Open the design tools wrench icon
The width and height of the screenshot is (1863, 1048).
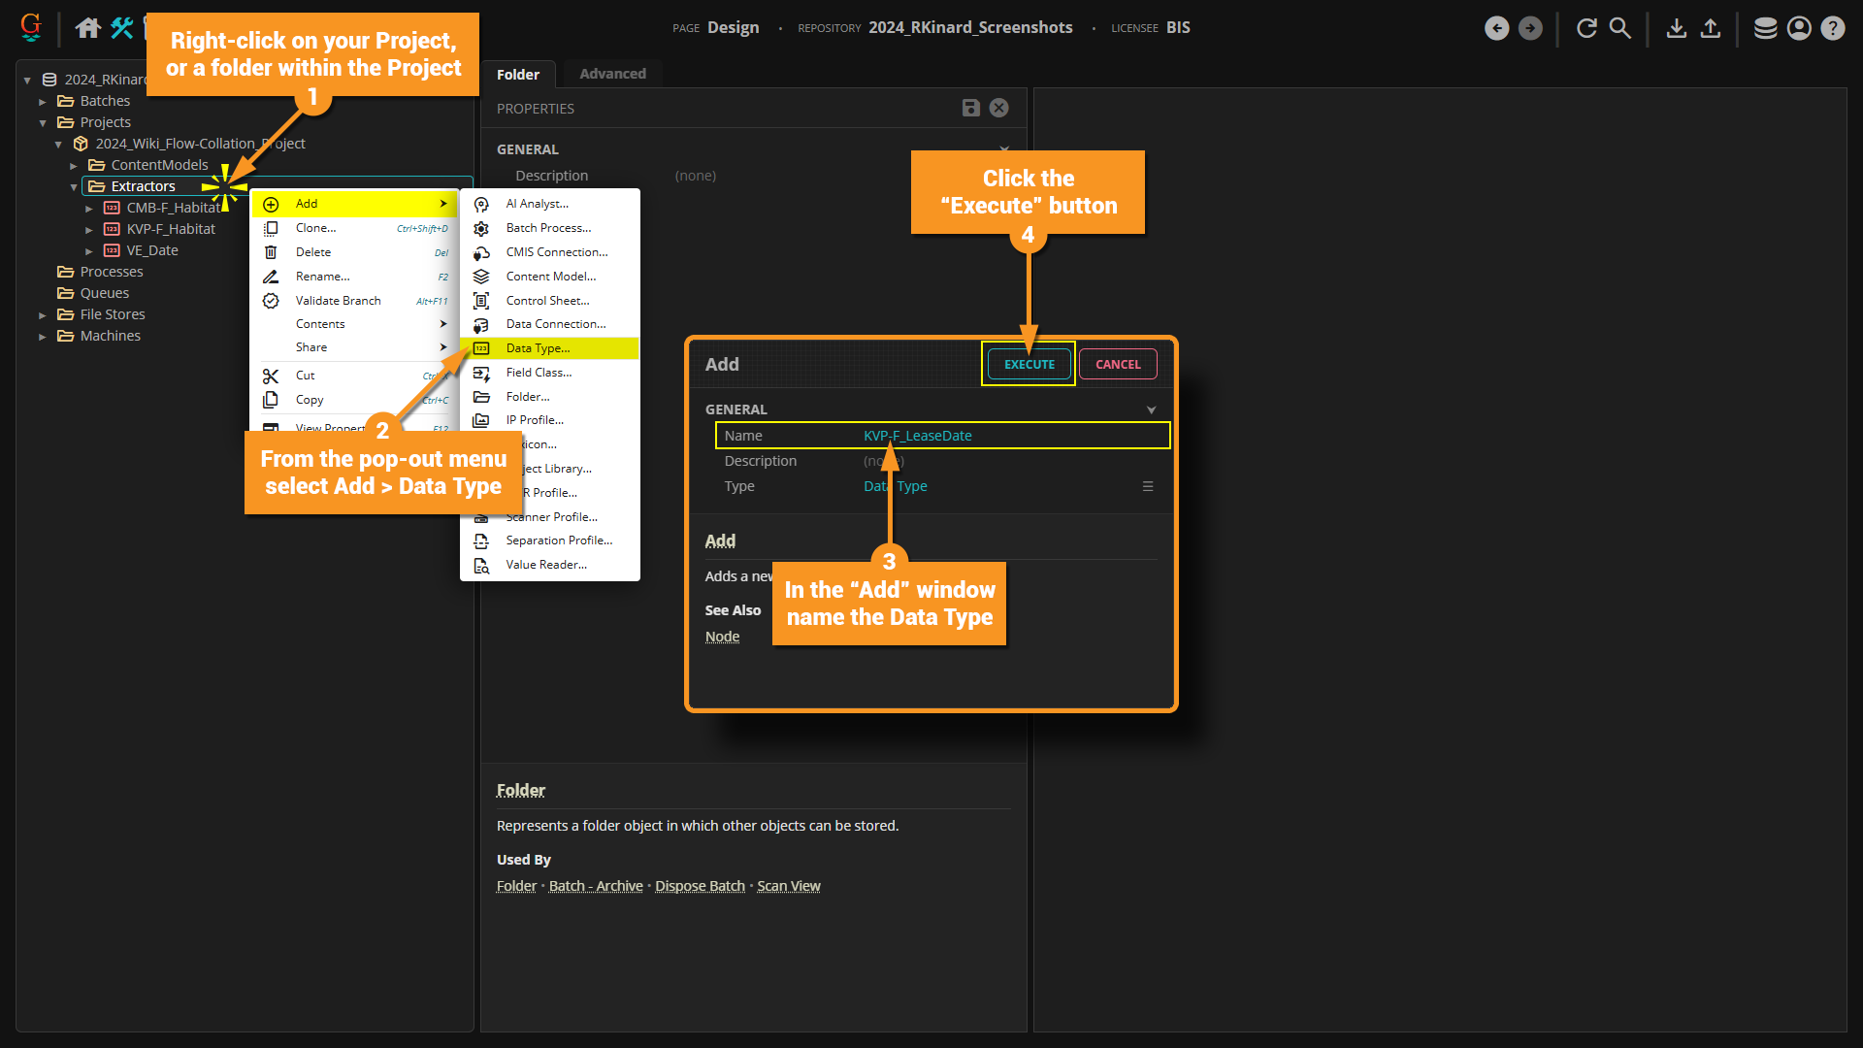tap(122, 28)
